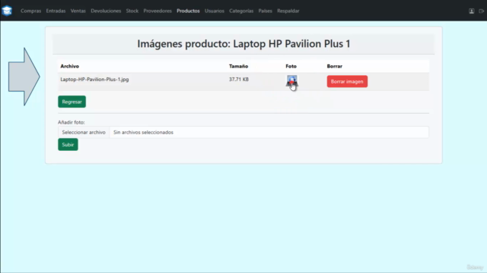Open Categorías in the navigation bar

tap(241, 11)
